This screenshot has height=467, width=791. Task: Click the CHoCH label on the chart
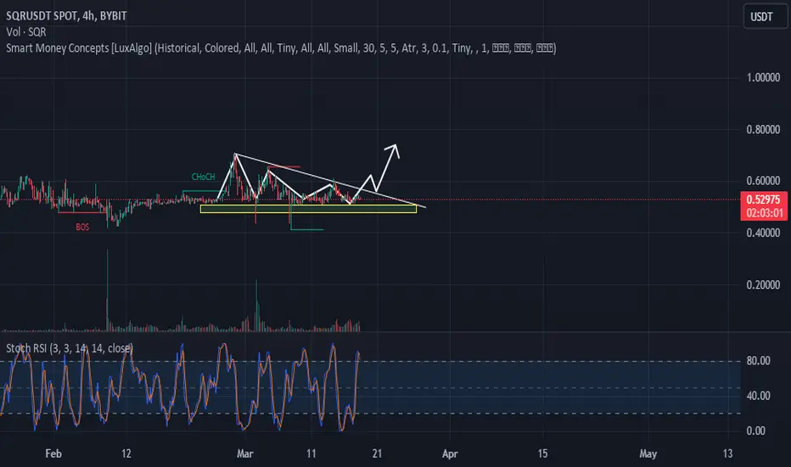tap(204, 177)
